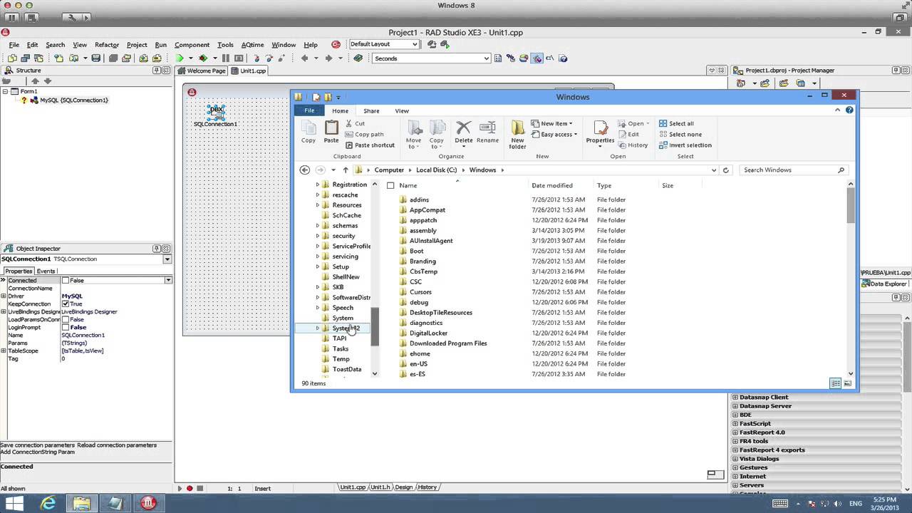
Task: Open File Explorer from the taskbar
Action: pos(81,503)
